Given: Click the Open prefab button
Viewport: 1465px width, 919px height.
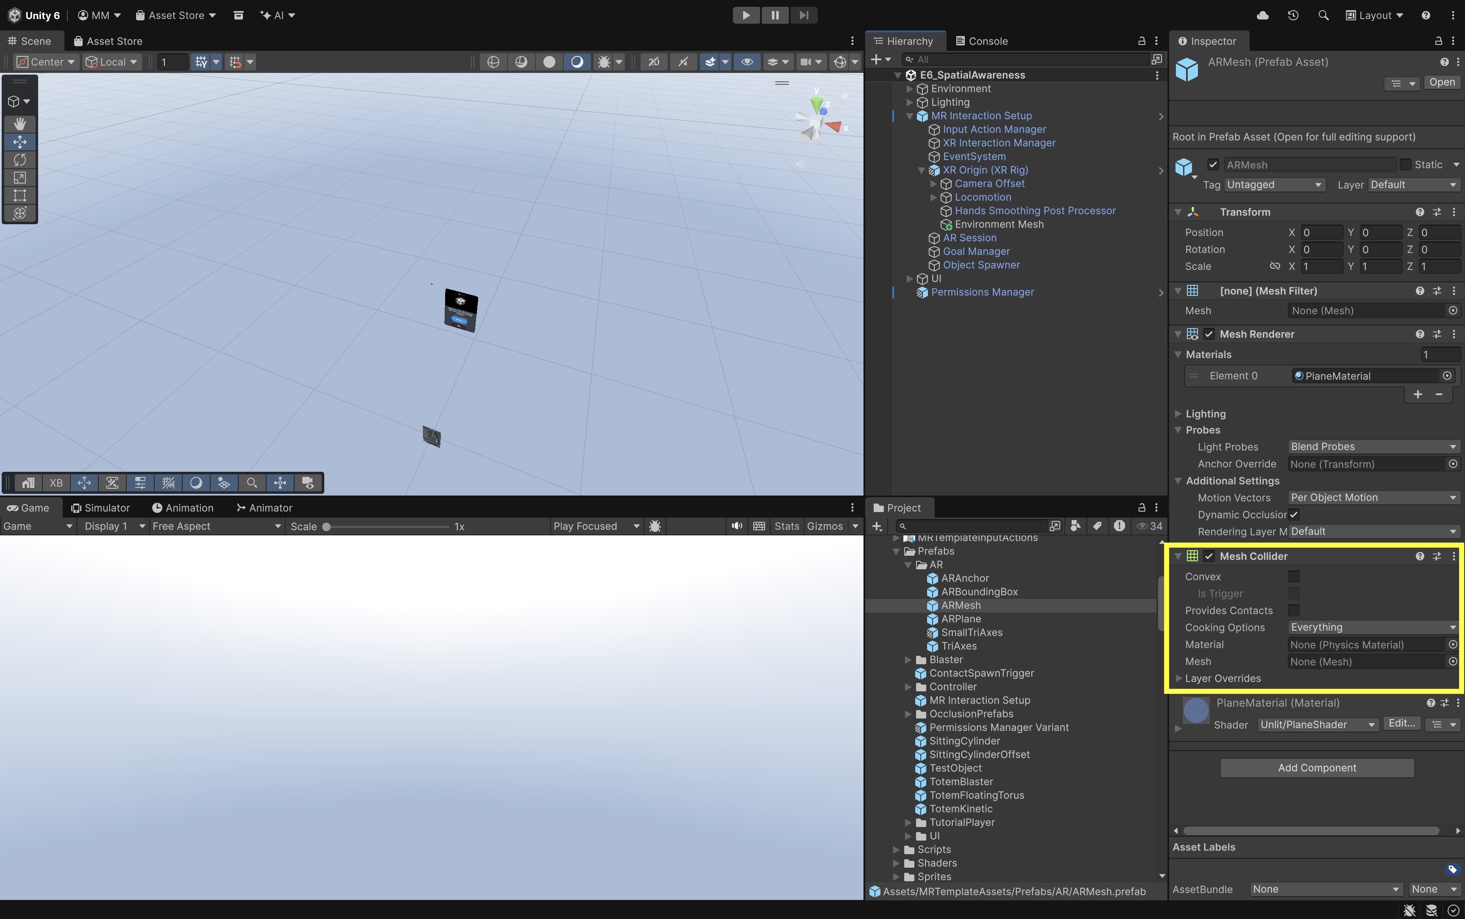Looking at the screenshot, I should (1442, 83).
